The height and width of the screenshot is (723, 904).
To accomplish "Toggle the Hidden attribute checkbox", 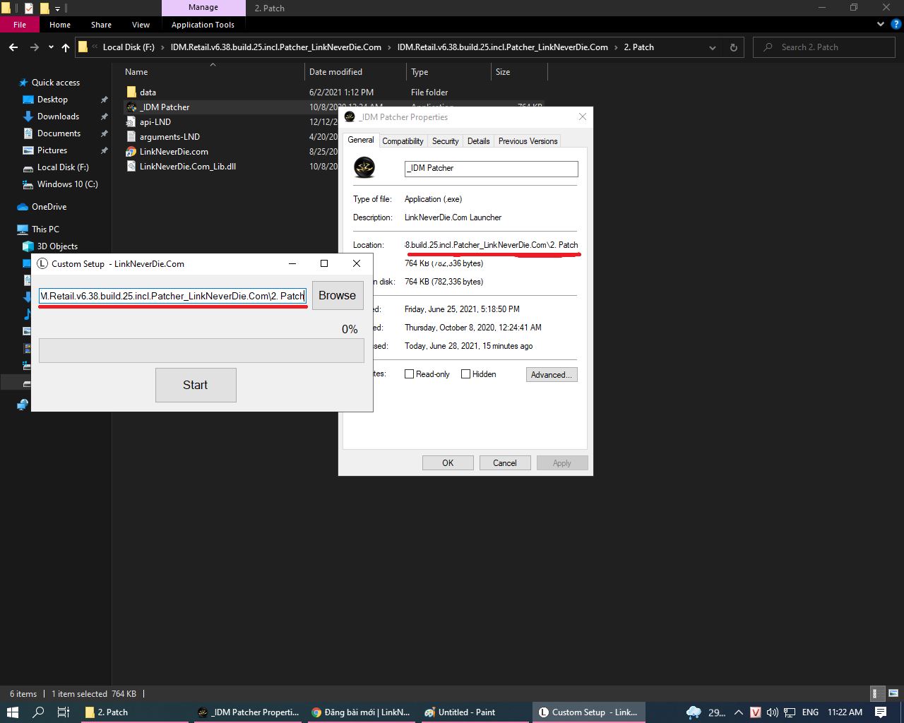I will point(465,374).
